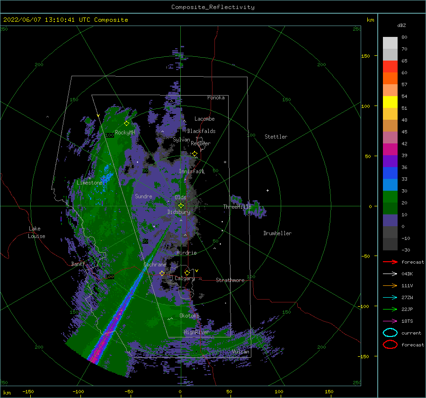Click the Sylvan label on the map
The height and width of the screenshot is (398, 426).
(x=181, y=140)
